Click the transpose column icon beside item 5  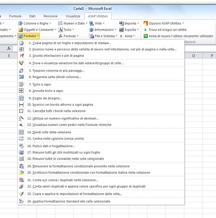tap(21, 71)
